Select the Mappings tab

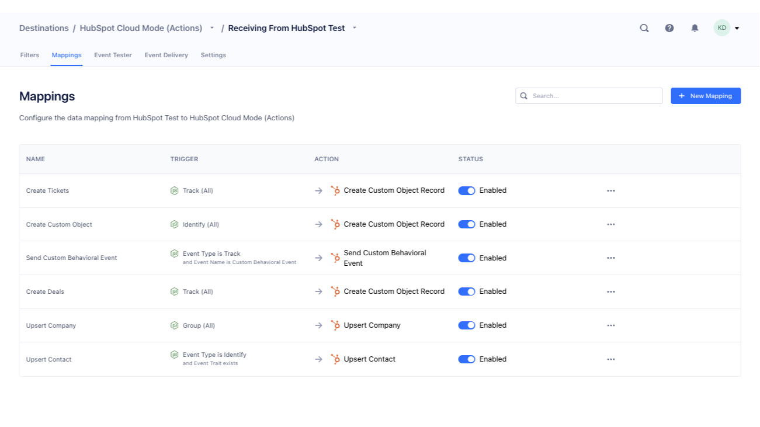pos(67,55)
